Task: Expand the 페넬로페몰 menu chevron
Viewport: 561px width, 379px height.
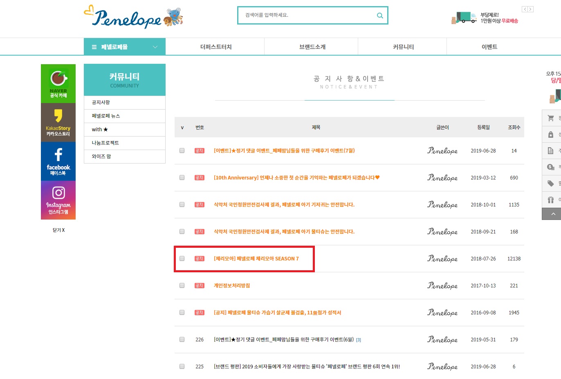Action: click(155, 47)
